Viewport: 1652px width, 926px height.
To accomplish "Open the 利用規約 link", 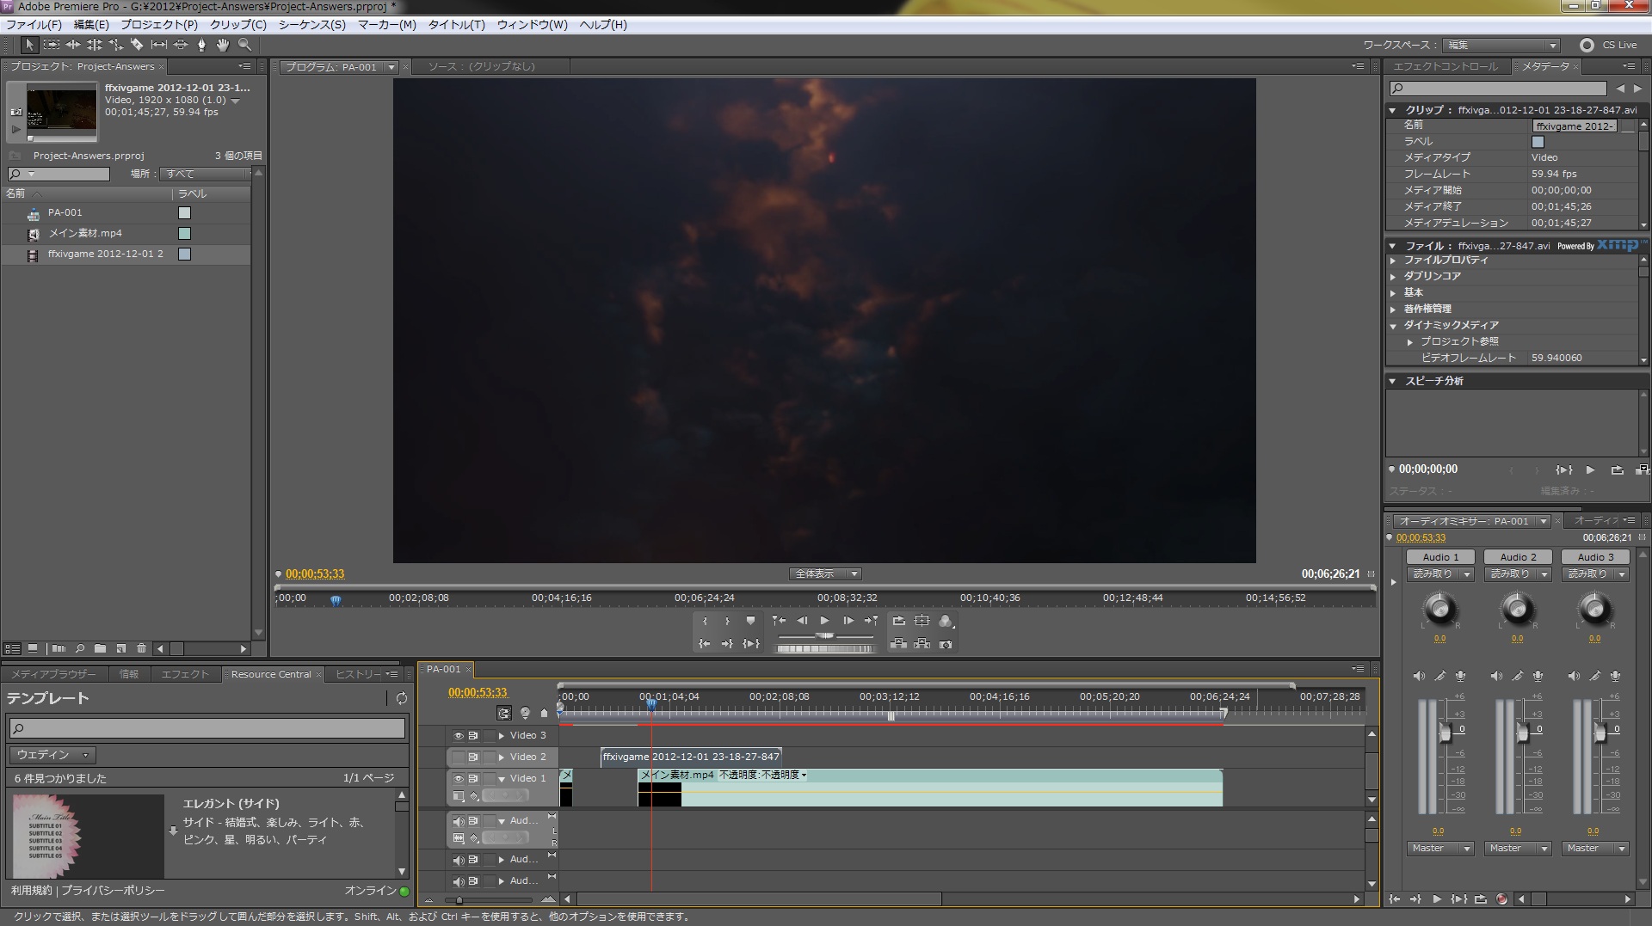I will pos(32,891).
